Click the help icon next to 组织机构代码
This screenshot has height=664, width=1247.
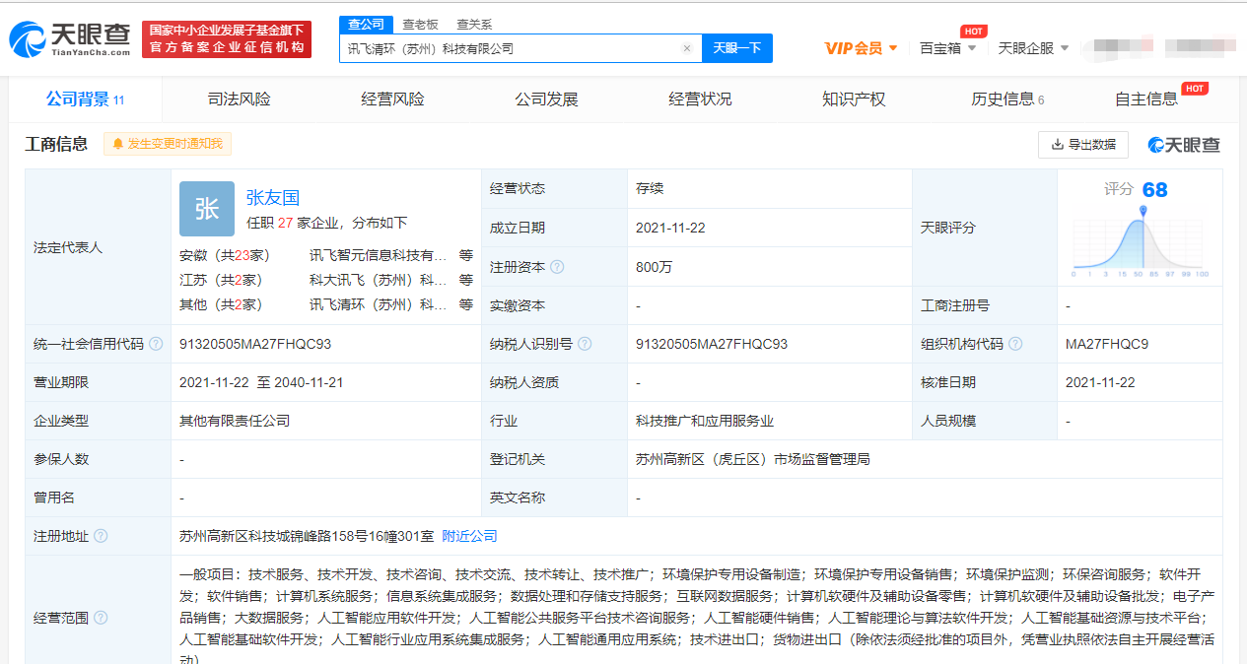tap(1015, 344)
